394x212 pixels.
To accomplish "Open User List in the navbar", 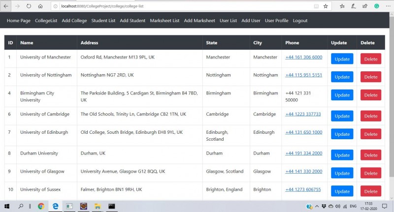I will [228, 21].
